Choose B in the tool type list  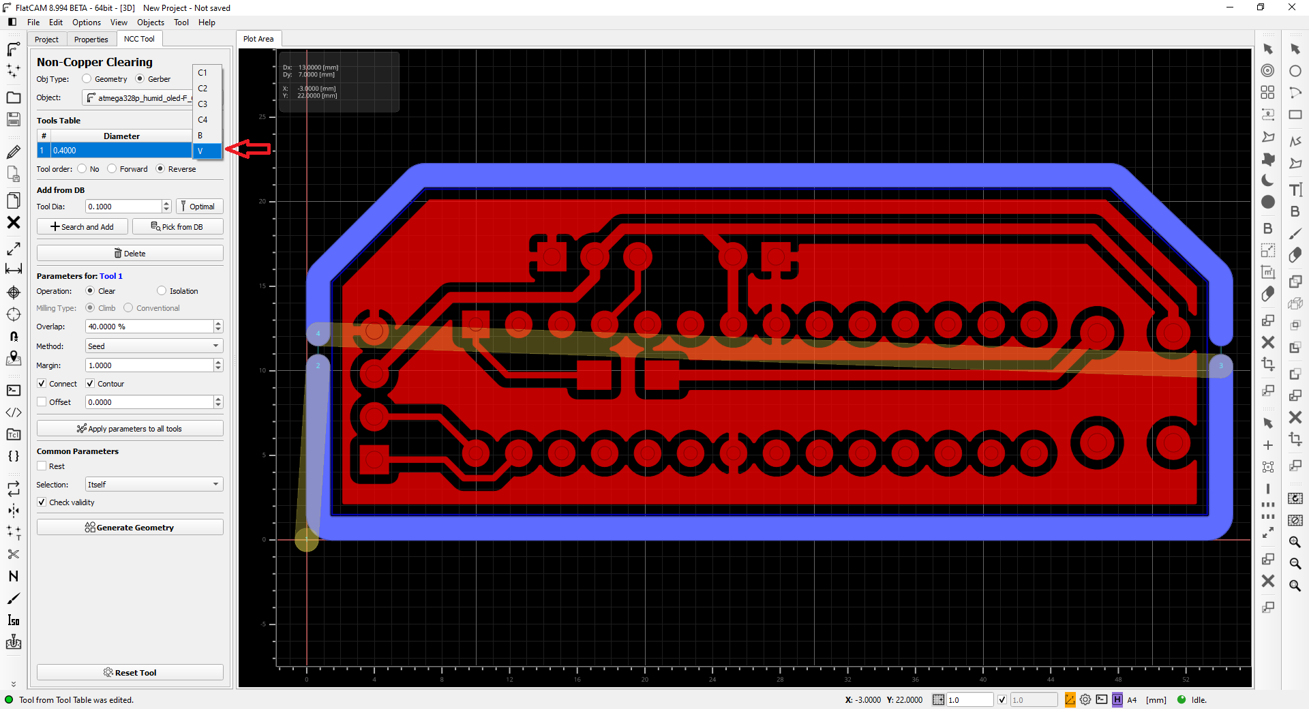tap(208, 136)
